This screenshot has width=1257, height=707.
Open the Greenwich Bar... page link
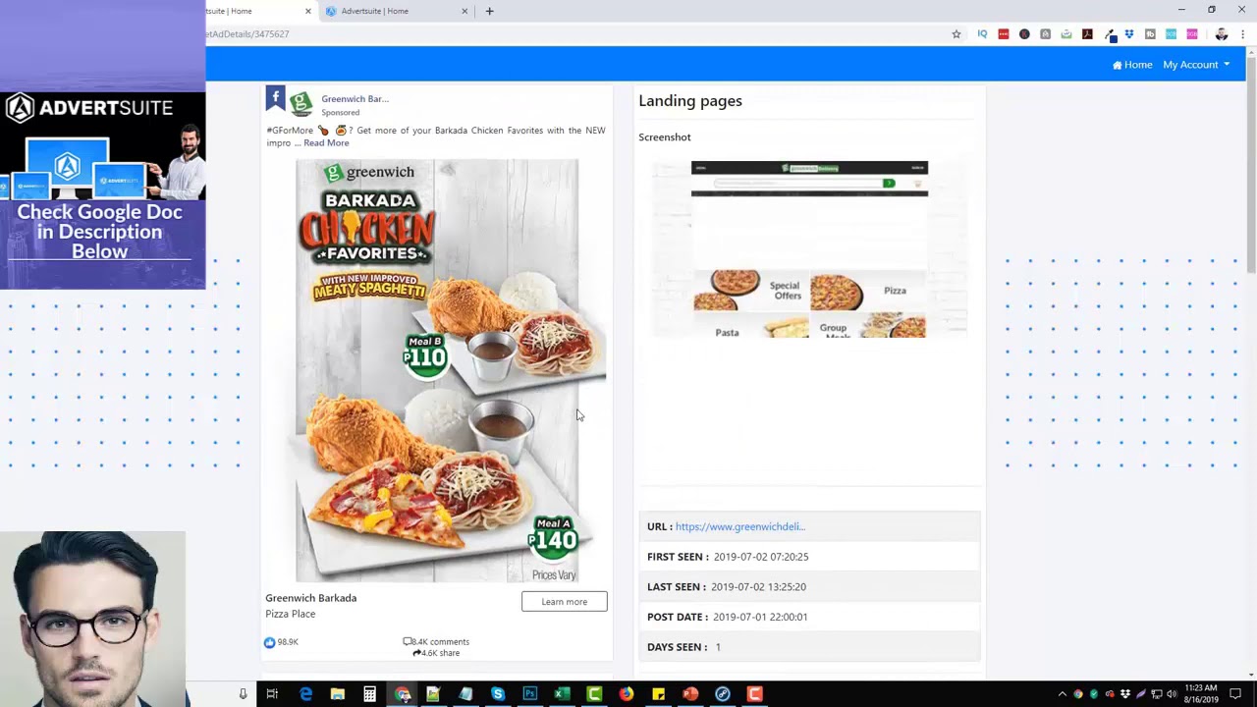(x=355, y=99)
